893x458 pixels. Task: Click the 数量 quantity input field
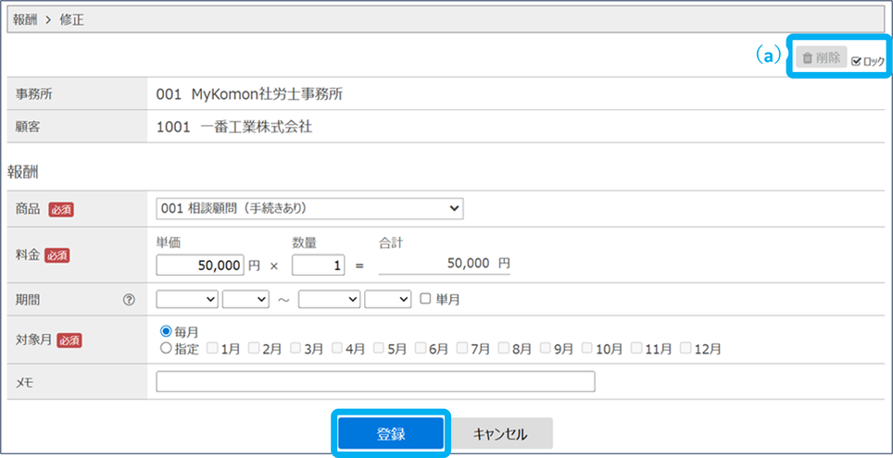318,265
